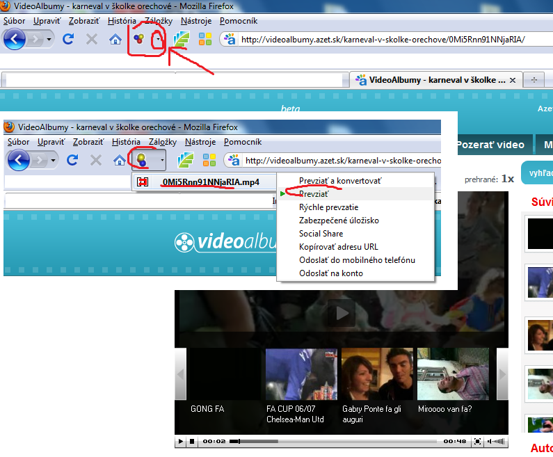Home icon in inset Firefox window
This screenshot has height=457, width=553.
(x=120, y=160)
